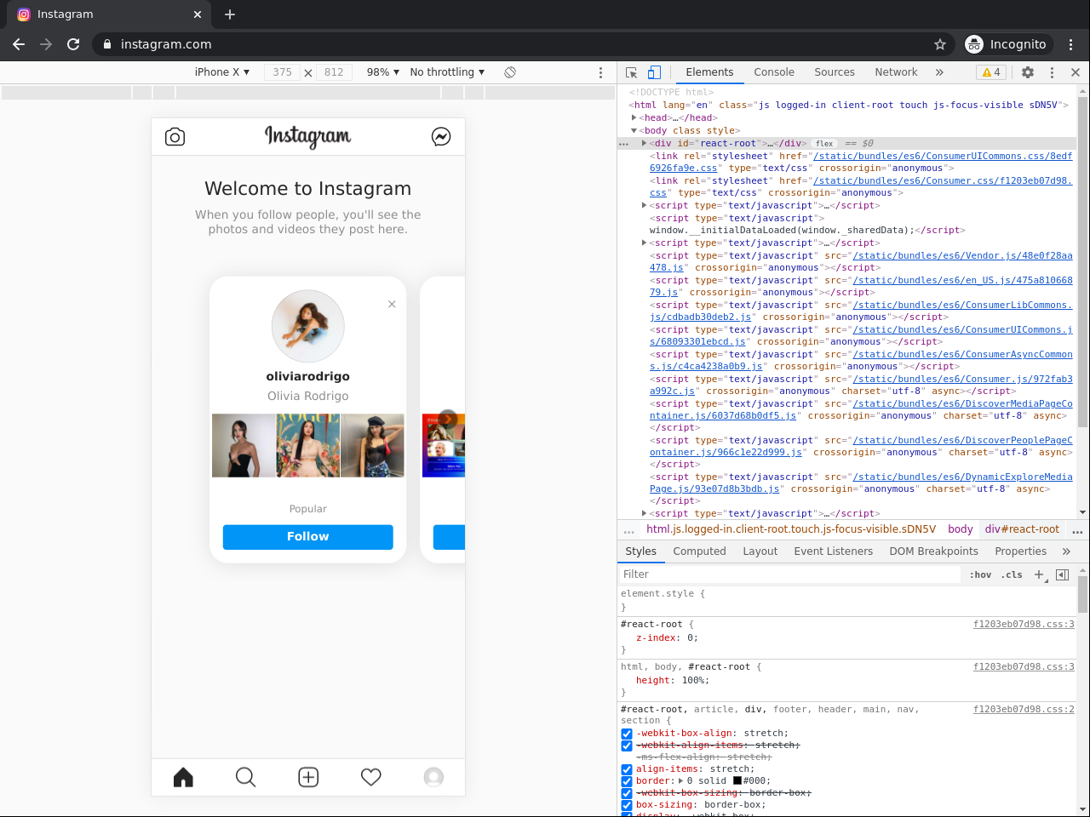
Task: Activate the inspect element picker
Action: 631,72
